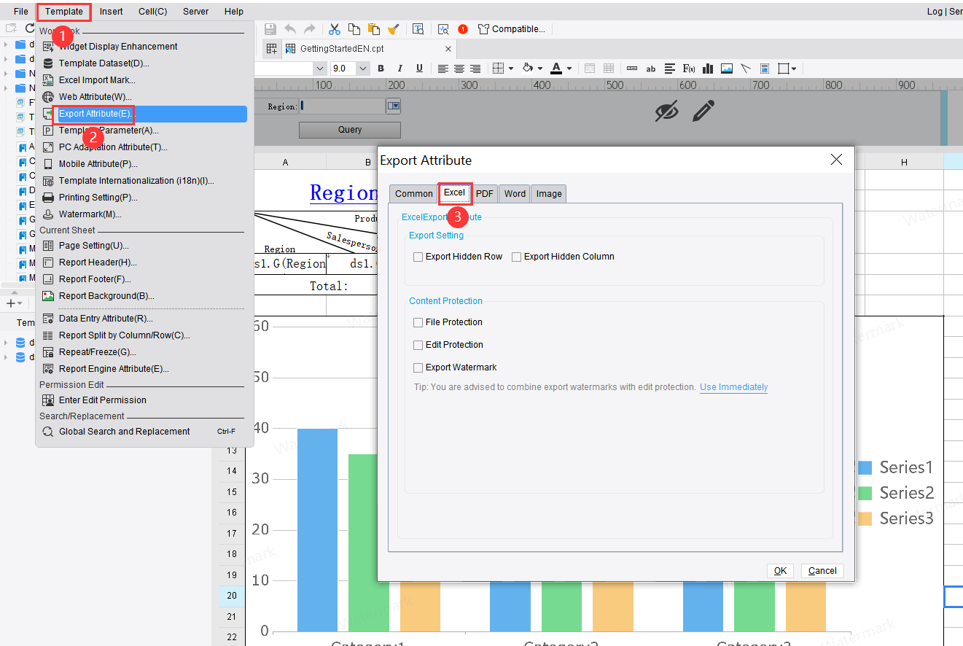This screenshot has width=963, height=646.
Task: Click the Copy icon in the toolbar
Action: tap(354, 29)
